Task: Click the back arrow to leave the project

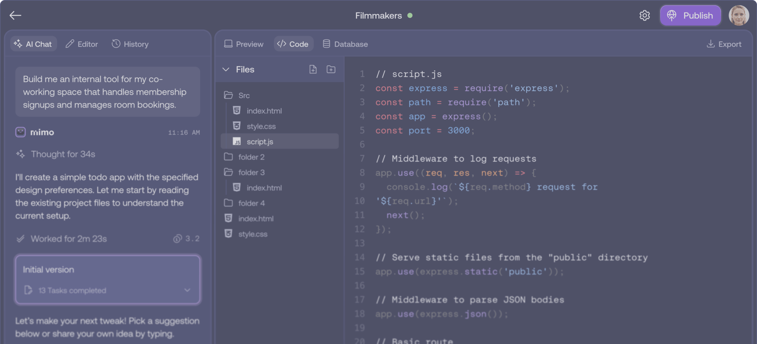Action: click(x=15, y=15)
